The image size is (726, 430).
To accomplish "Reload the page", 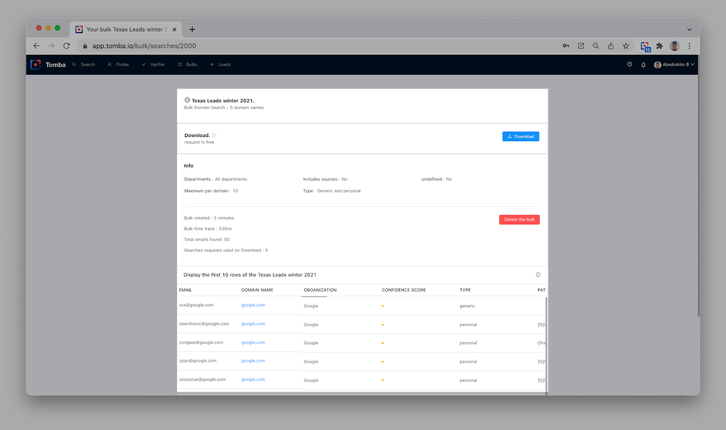I will click(66, 46).
